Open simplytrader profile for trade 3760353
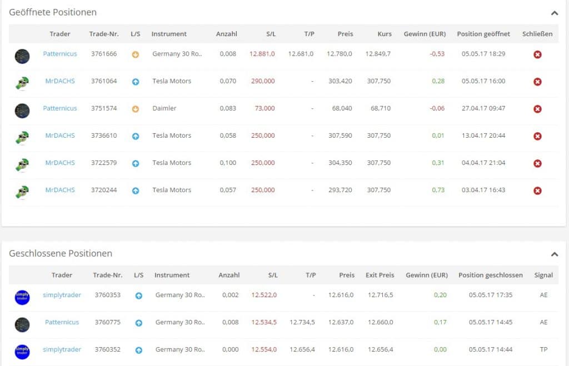 62,295
